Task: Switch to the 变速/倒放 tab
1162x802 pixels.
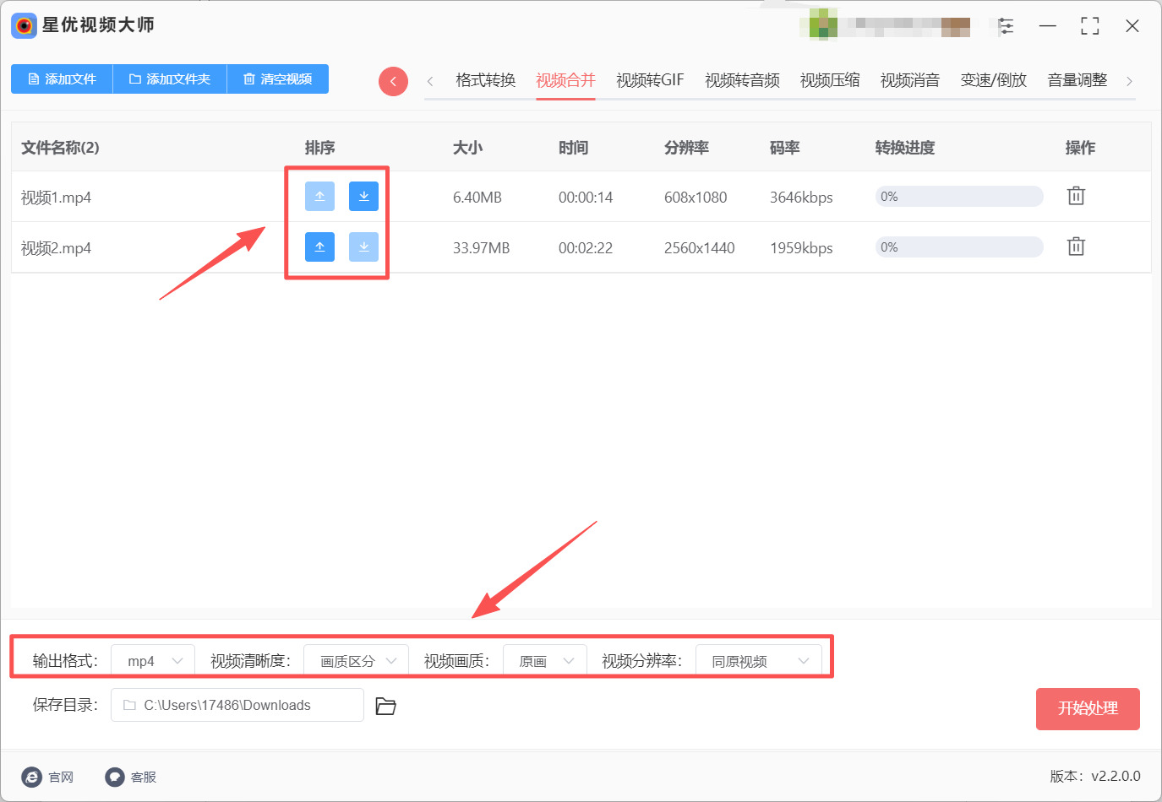Action: 994,80
